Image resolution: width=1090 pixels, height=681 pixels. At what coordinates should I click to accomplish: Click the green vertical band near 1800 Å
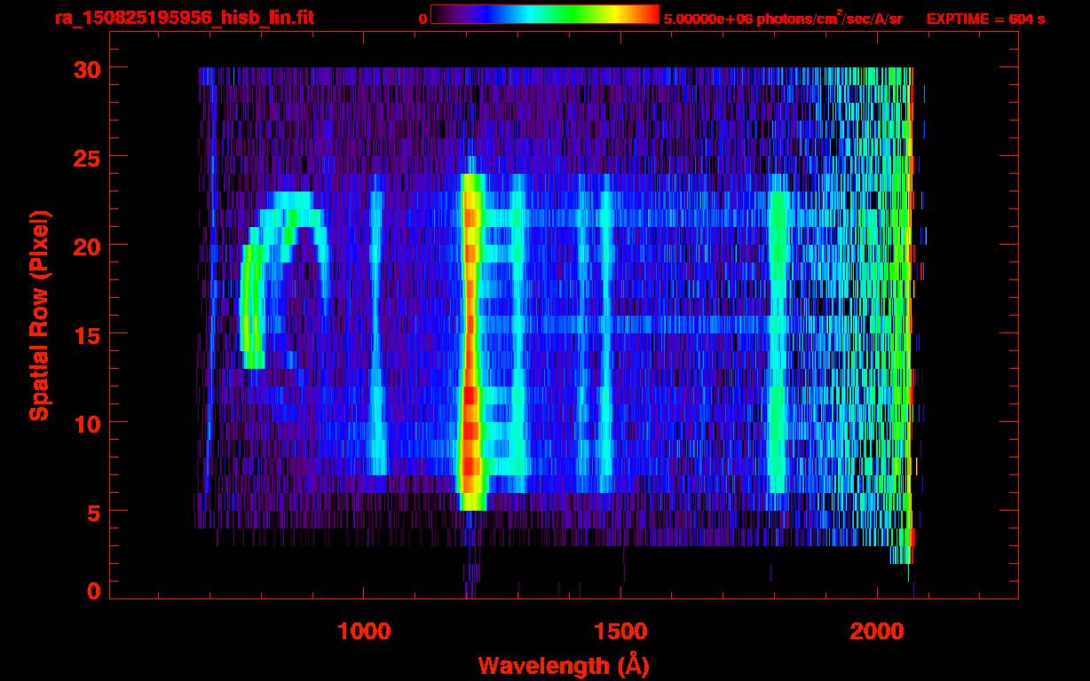click(x=778, y=337)
